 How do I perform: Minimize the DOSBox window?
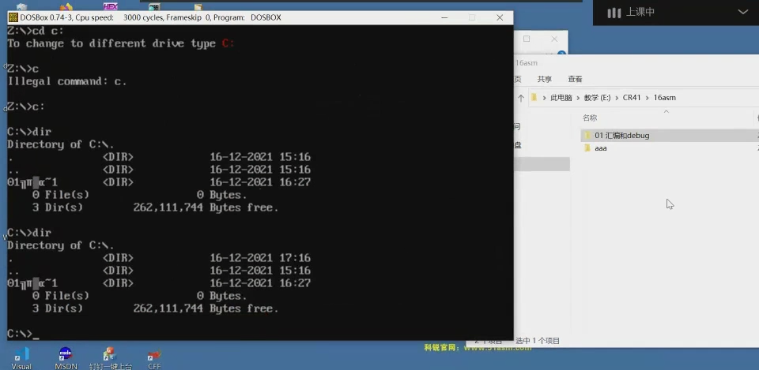pos(444,17)
